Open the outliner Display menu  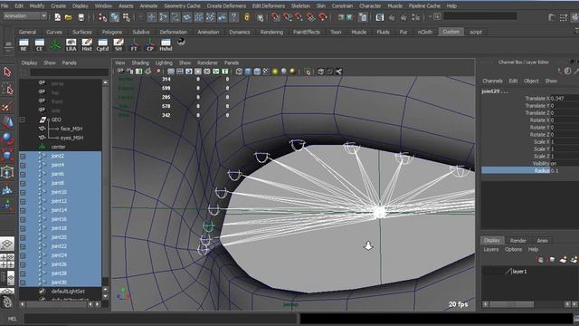tap(29, 62)
